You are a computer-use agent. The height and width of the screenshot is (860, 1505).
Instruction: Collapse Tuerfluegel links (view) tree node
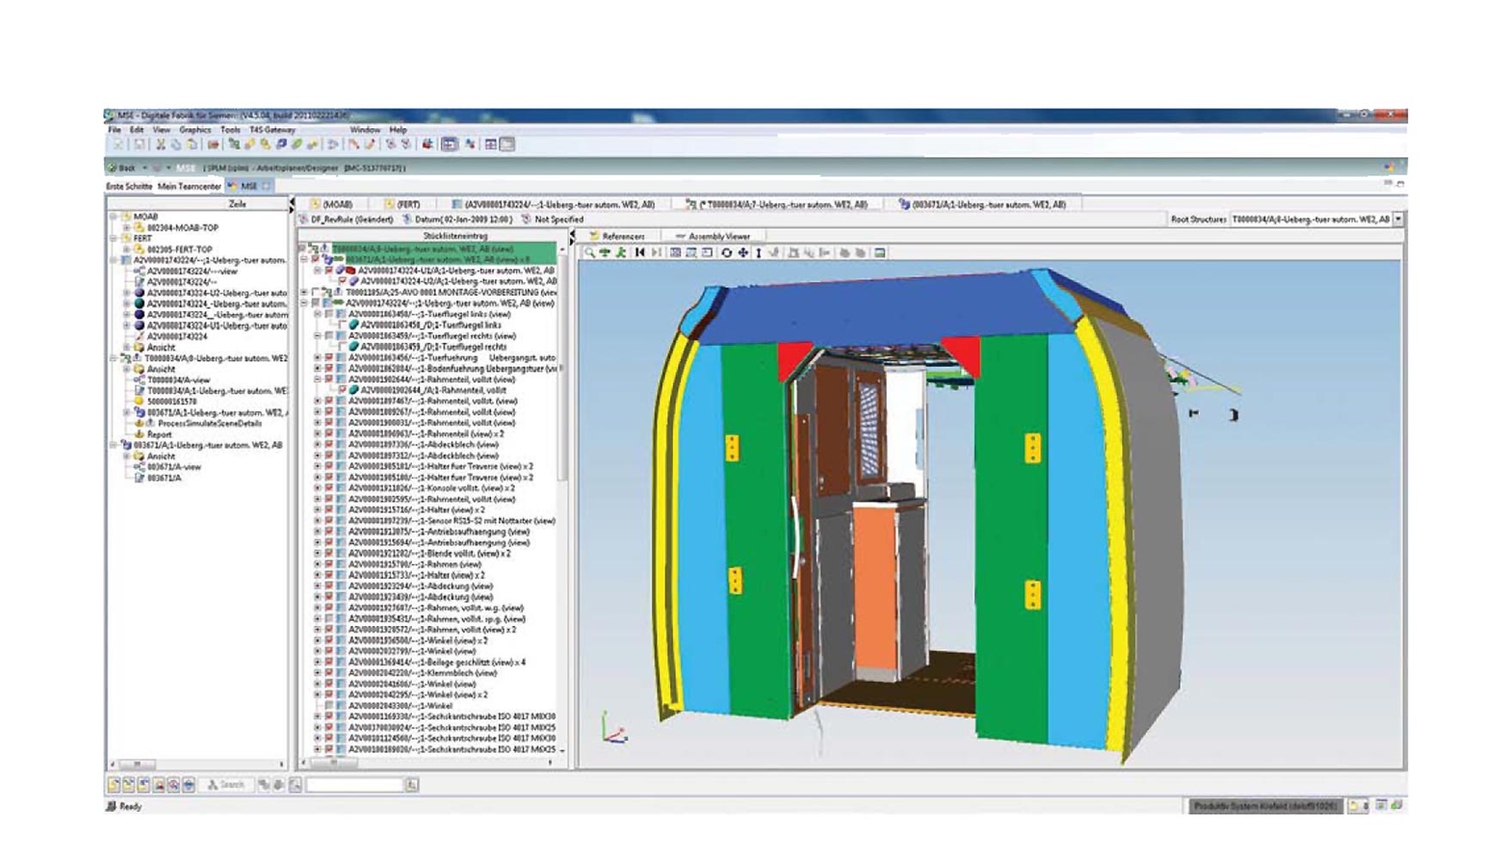[x=317, y=314]
